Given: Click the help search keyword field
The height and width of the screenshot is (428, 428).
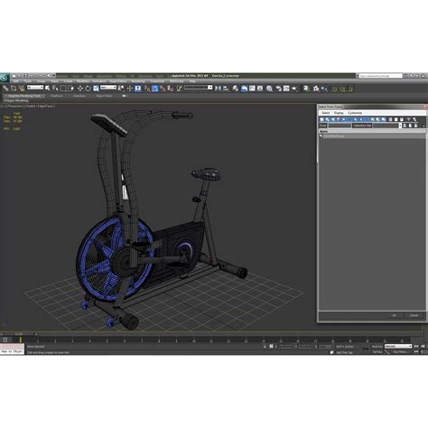Looking at the screenshot, I should [x=381, y=76].
